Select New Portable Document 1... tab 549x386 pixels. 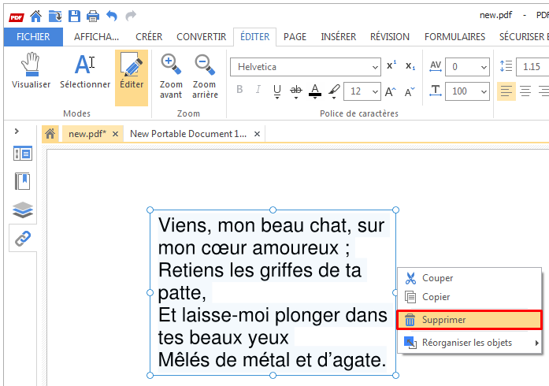(188, 134)
